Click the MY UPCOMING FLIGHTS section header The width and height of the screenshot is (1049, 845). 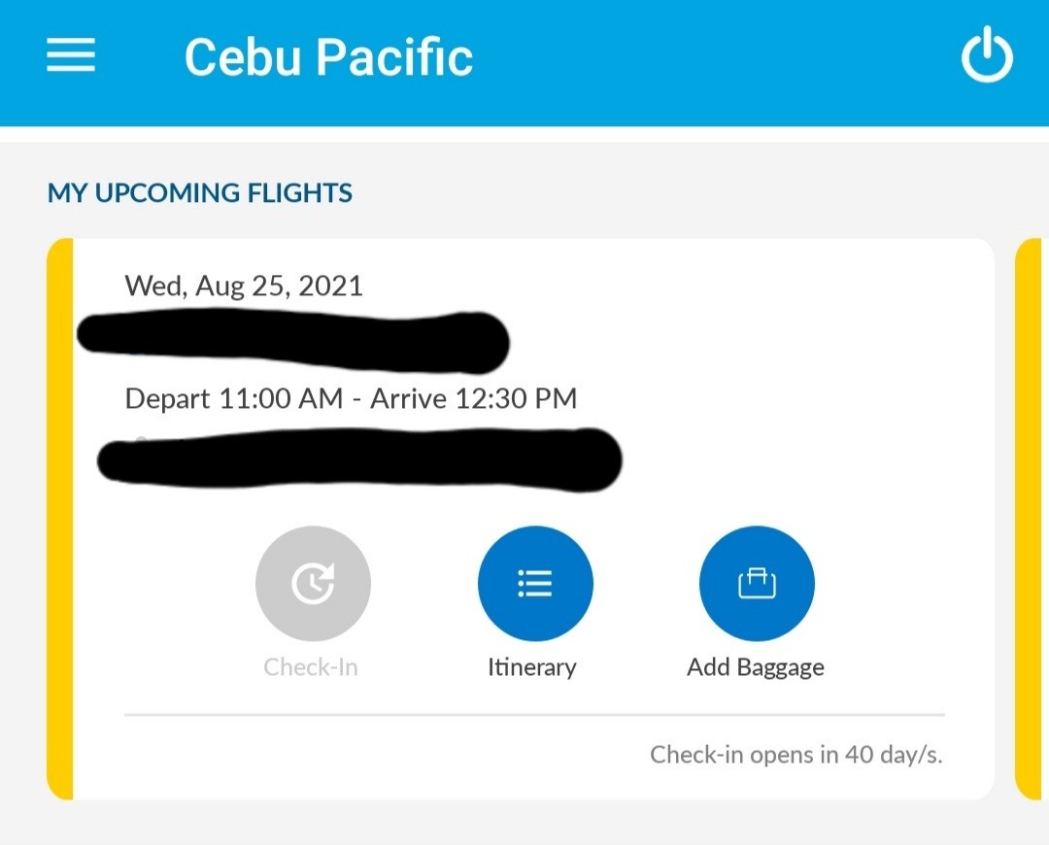pos(200,192)
